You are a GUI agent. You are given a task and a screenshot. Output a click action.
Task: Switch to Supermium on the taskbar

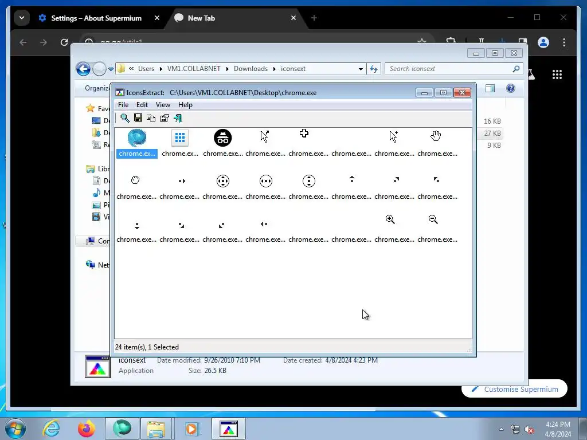click(x=122, y=429)
